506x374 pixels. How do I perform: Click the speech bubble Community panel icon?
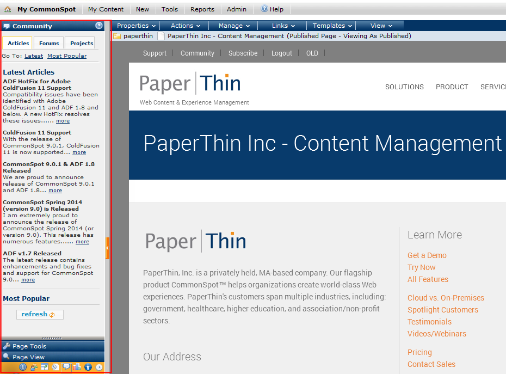[7, 26]
